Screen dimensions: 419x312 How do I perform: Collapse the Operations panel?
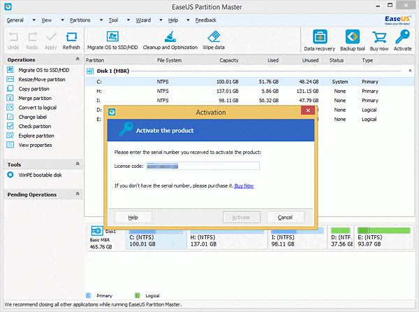click(x=78, y=59)
